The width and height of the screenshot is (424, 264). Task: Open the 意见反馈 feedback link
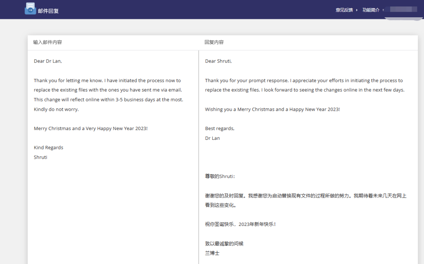point(344,10)
